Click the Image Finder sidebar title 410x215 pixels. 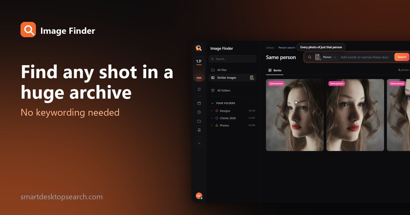pyautogui.click(x=222, y=48)
